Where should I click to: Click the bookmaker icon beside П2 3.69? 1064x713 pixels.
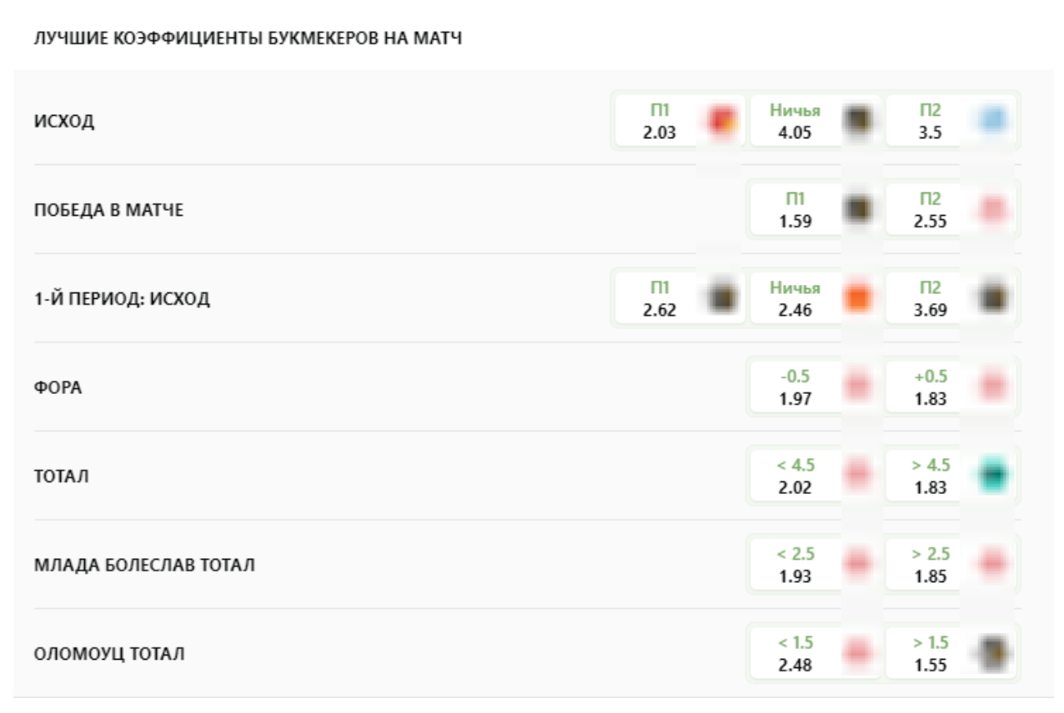click(991, 298)
